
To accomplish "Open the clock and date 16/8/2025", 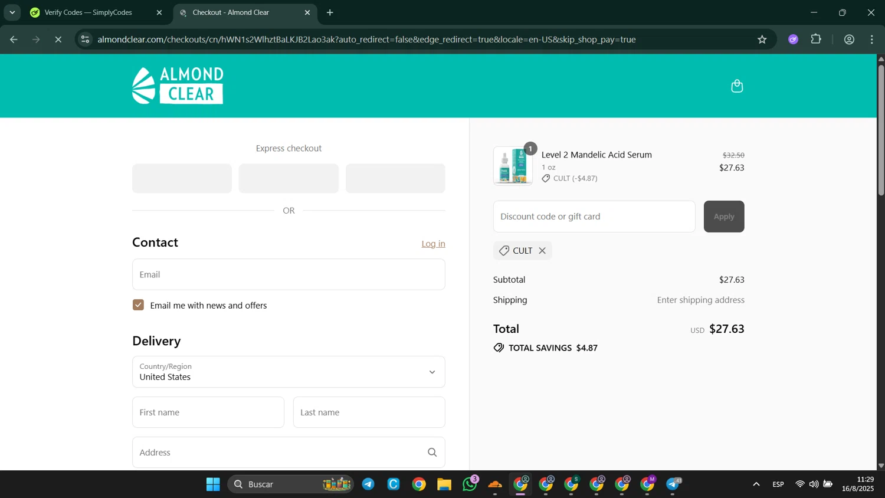I will pyautogui.click(x=858, y=484).
